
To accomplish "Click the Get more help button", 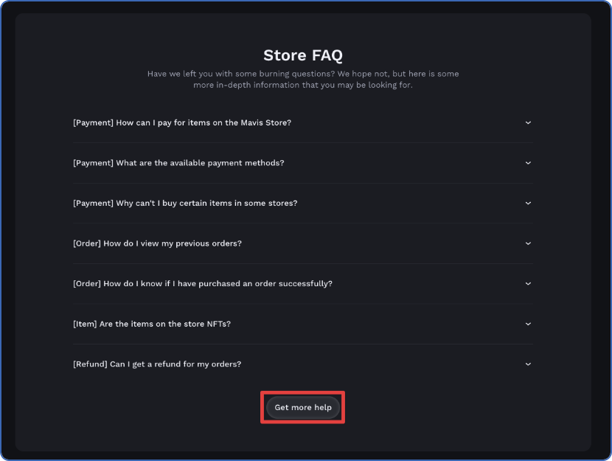I will tap(303, 407).
